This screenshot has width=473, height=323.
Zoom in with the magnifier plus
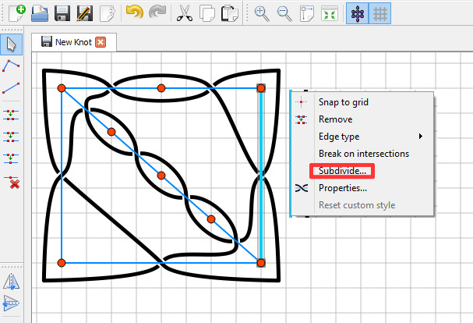point(262,13)
